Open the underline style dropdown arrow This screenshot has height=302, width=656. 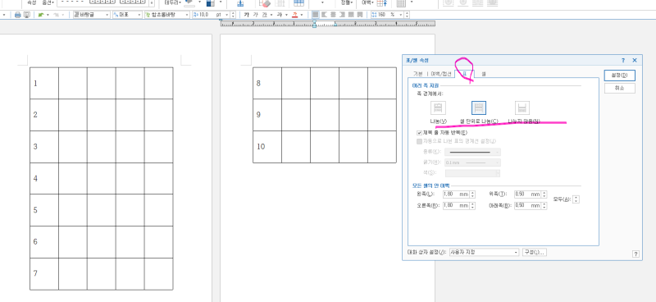(271, 15)
